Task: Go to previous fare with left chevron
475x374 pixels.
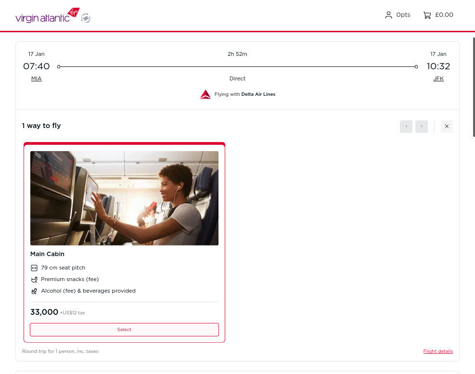Action: (406, 127)
